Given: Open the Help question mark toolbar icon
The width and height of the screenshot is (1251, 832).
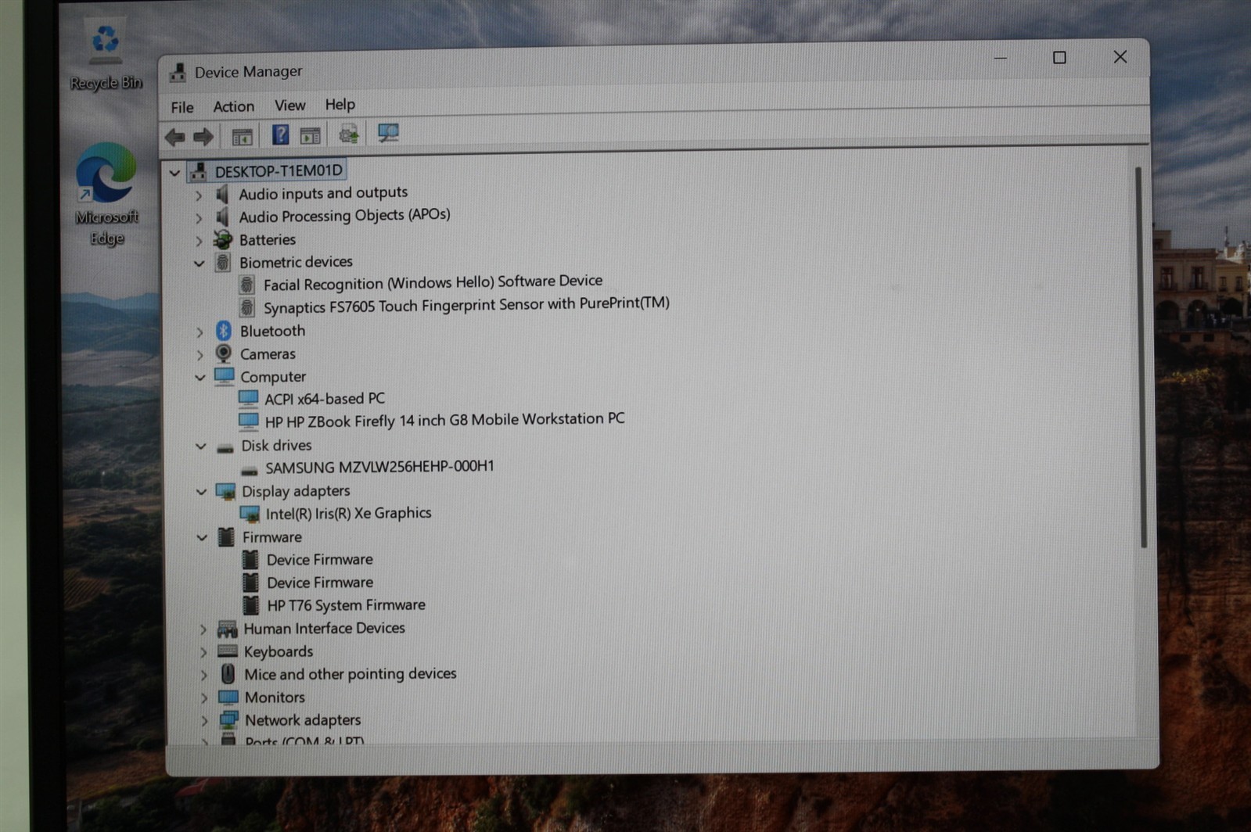Looking at the screenshot, I should click(x=280, y=135).
